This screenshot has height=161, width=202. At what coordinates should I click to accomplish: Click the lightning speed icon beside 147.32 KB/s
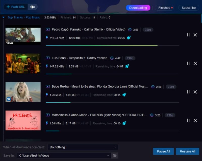click(47, 66)
